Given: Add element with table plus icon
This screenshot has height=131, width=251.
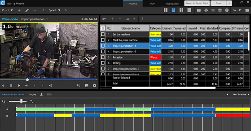Looking at the screenshot, I should point(112,19).
